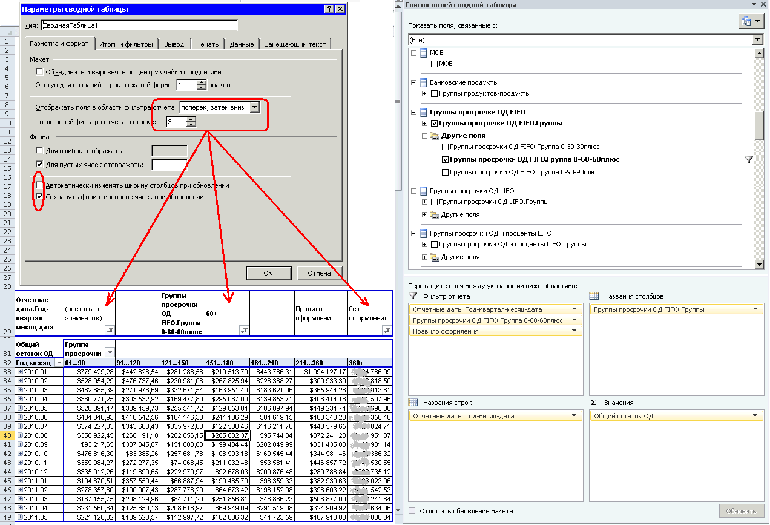This screenshot has width=770, height=525.
Task: Open filter button in 'без оформления' cell
Action: pyautogui.click(x=387, y=330)
